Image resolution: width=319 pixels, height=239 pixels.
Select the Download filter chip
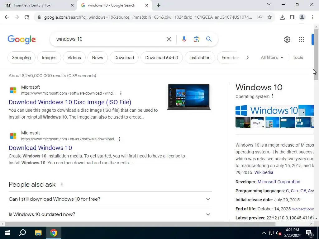click(124, 58)
